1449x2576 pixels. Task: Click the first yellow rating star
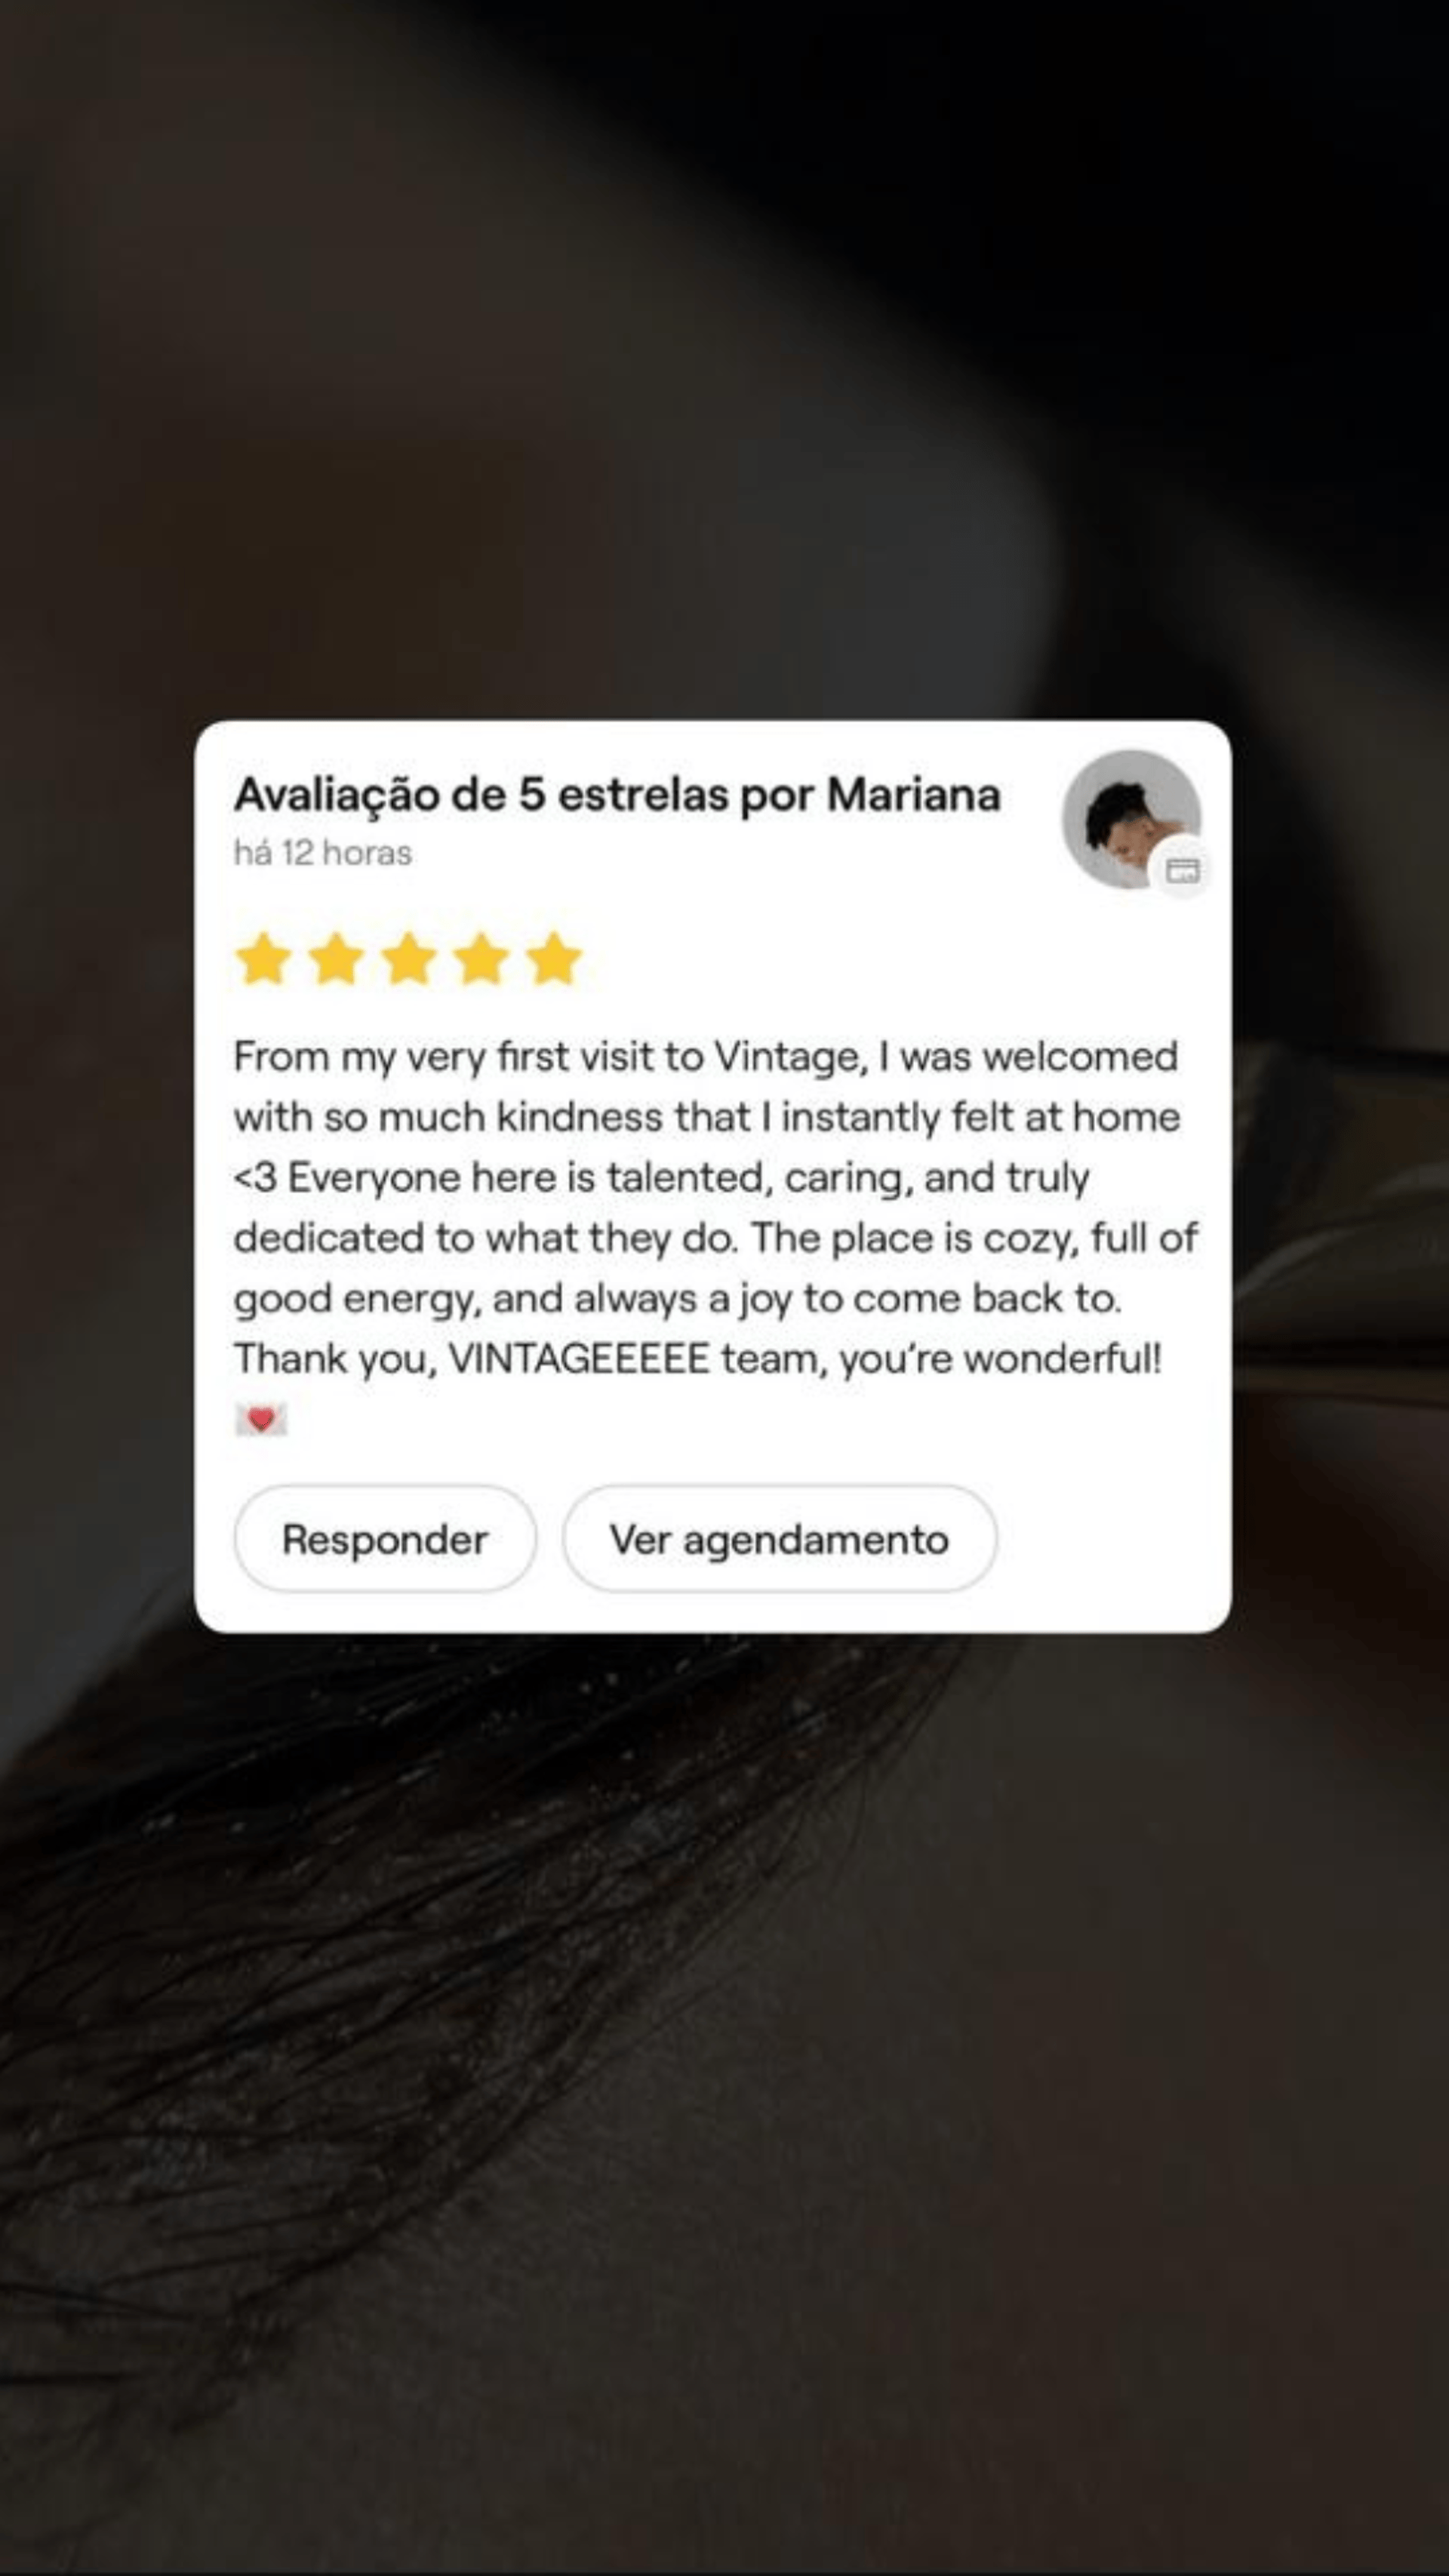click(263, 959)
